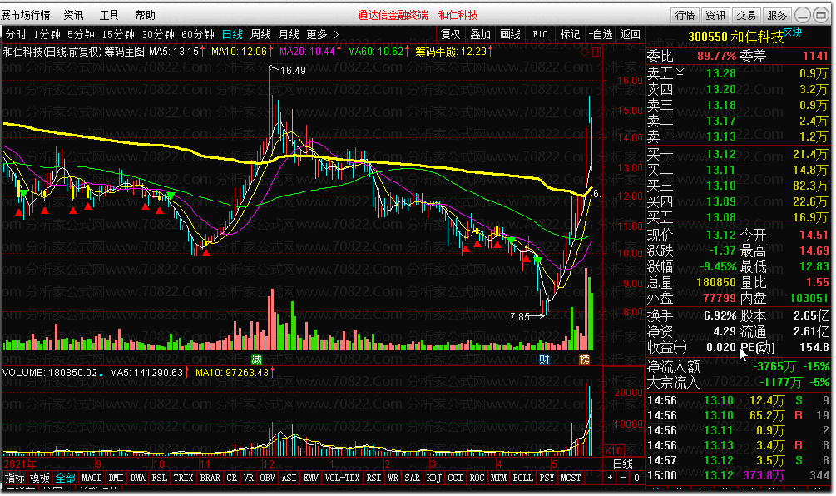Open the F10 company info
Viewport: 836px width, 496px height.
click(x=540, y=35)
